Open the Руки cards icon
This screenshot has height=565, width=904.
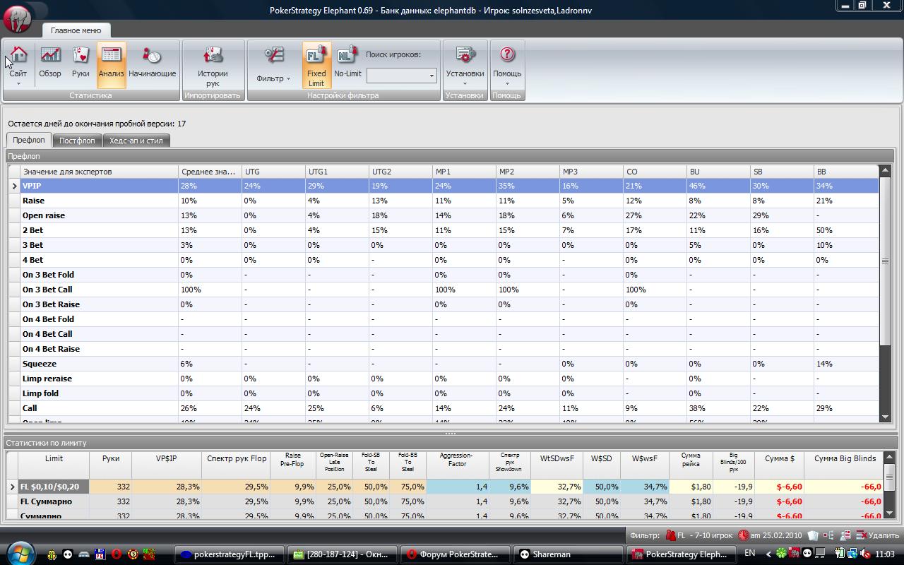coord(81,55)
